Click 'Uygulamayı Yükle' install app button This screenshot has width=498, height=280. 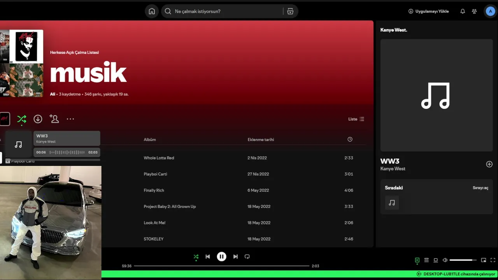(428, 11)
